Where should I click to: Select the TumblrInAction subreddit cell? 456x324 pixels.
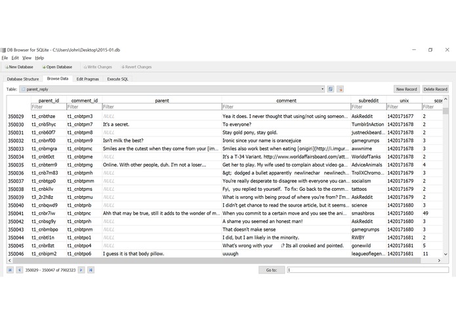(369, 125)
